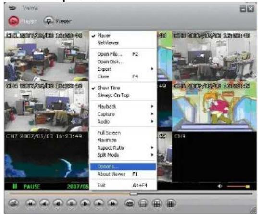Open About Viewer from the menu

[123, 174]
